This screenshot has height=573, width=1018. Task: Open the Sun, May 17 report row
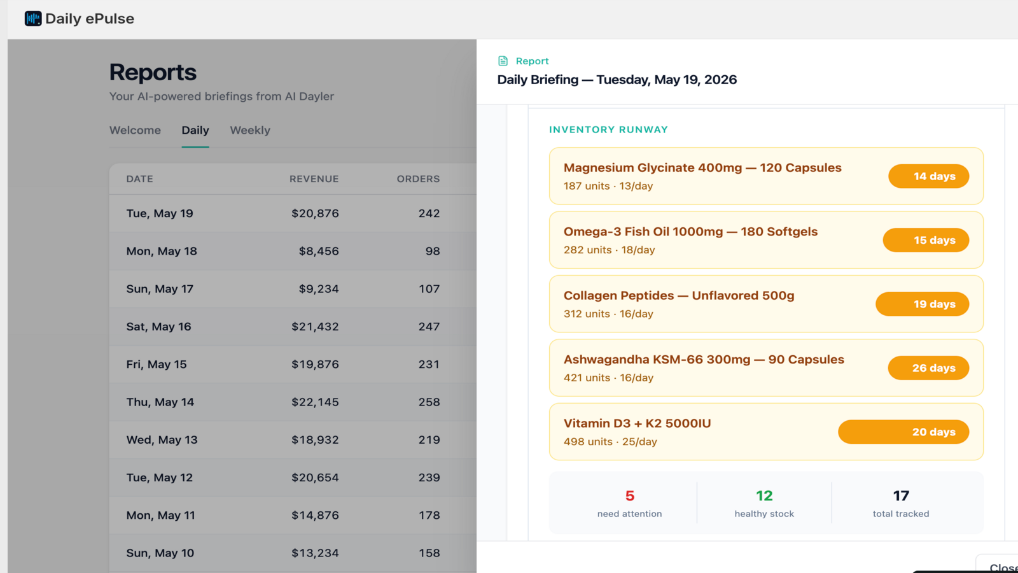pyautogui.click(x=293, y=289)
